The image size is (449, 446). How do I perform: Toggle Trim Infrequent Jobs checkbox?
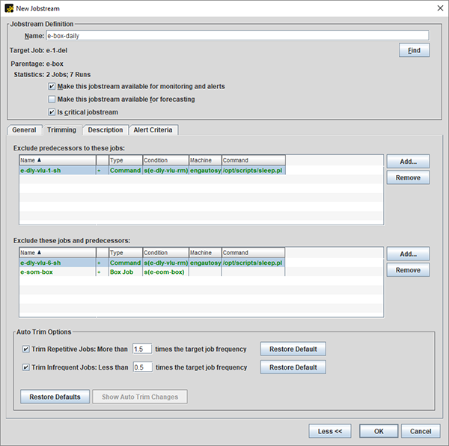point(26,367)
